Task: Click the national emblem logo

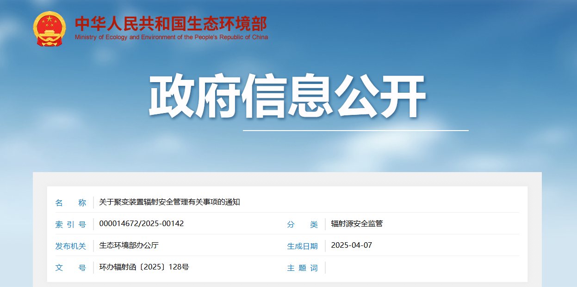Action: point(50,29)
